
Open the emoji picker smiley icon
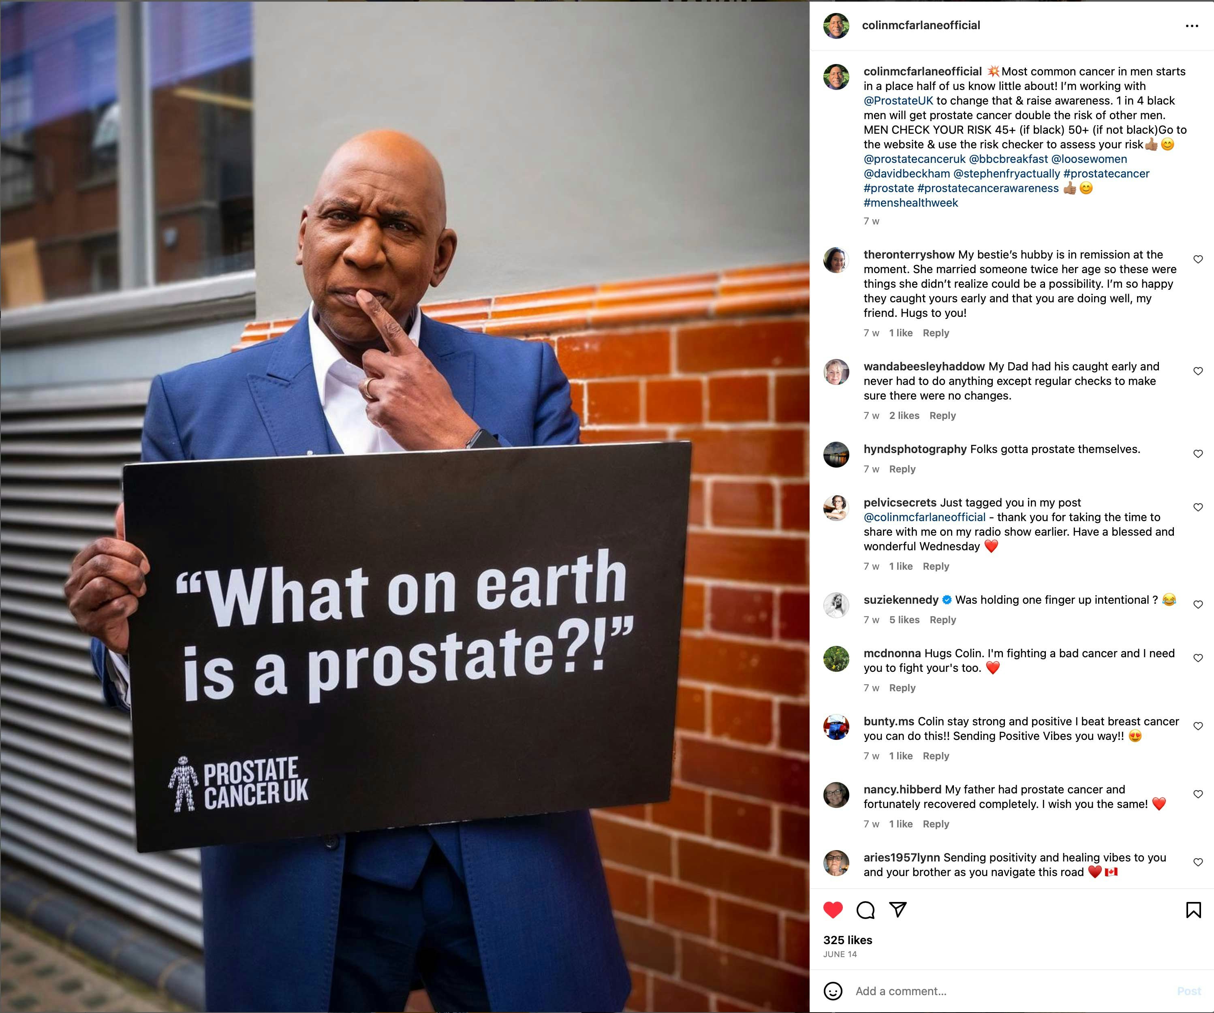[832, 991]
